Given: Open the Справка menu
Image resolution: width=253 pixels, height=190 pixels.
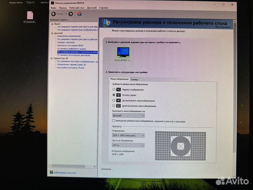Looking at the screenshot, I should [104, 8].
